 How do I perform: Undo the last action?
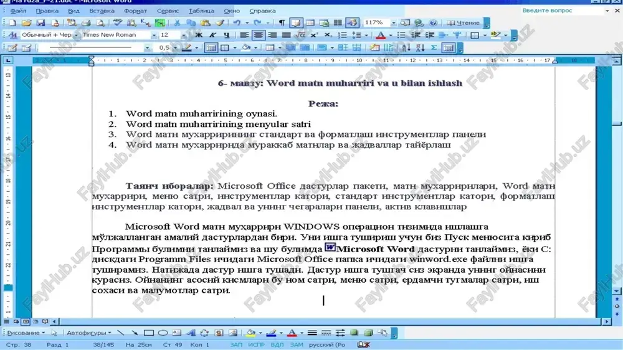237,23
